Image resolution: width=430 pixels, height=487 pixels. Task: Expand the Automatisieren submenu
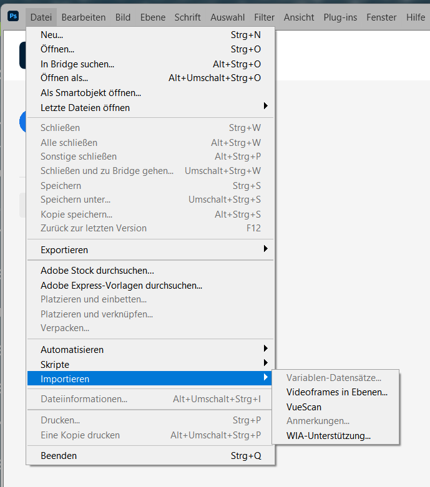click(x=150, y=350)
